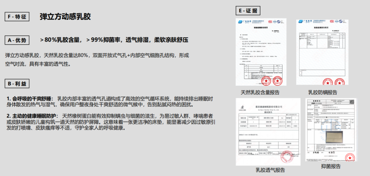The image size is (370, 176).
Task: Open the 乳胶透气报告 document thumbnail
Action: click(x=268, y=132)
